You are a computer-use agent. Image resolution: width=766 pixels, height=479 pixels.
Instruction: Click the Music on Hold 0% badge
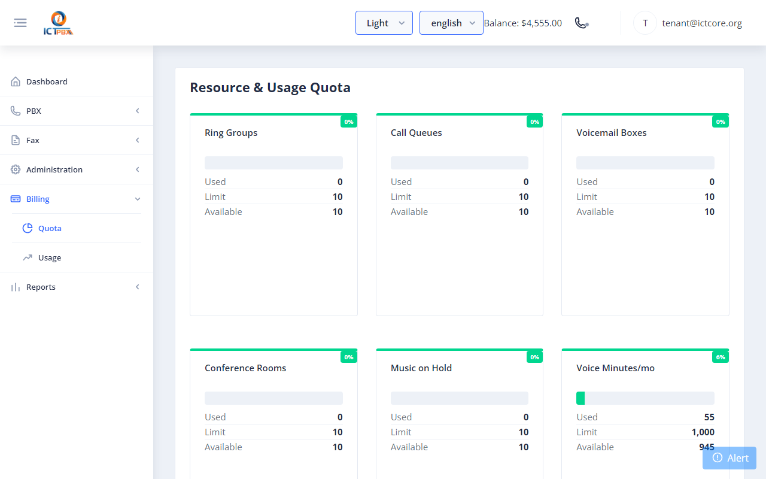coord(535,357)
